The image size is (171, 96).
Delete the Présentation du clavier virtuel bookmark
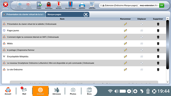(158, 24)
